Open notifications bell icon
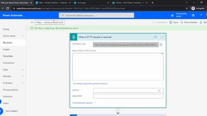 pos(172,15)
